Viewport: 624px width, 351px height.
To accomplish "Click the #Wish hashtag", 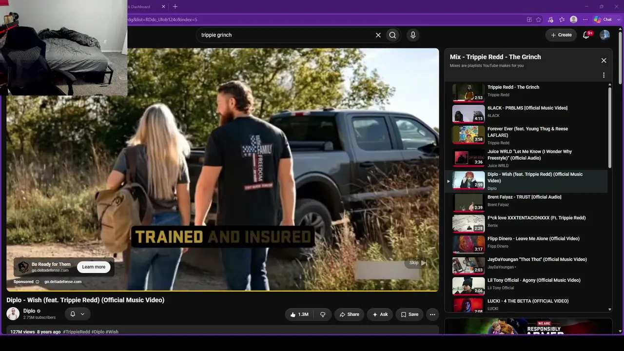I will 112,332.
